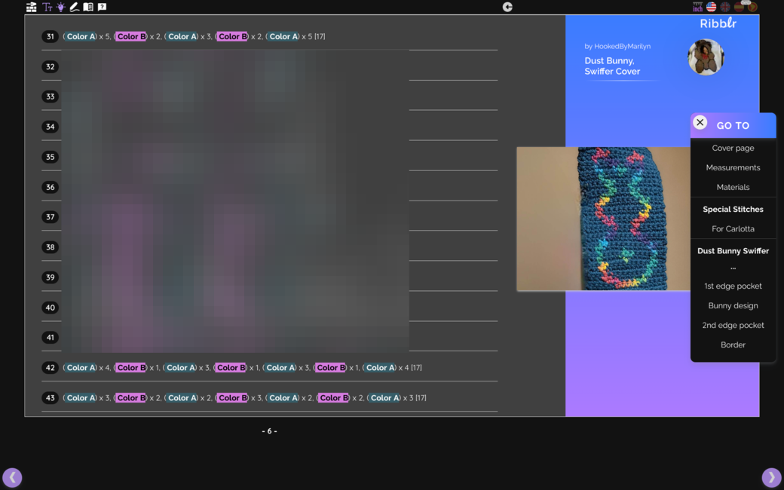
Task: Go to next page arrow
Action: pyautogui.click(x=770, y=477)
